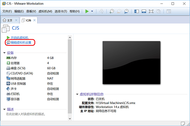This screenshot has height=126, width=190.
Task: Click the scroll down arrow in device panel
Action: [x=70, y=119]
